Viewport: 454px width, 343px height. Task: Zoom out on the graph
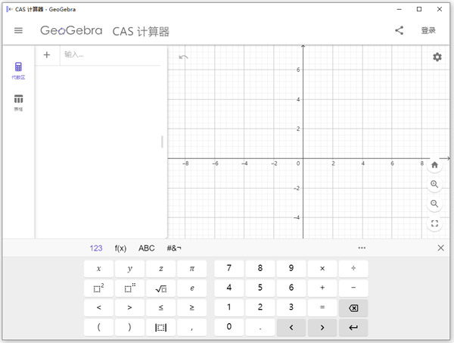click(434, 204)
